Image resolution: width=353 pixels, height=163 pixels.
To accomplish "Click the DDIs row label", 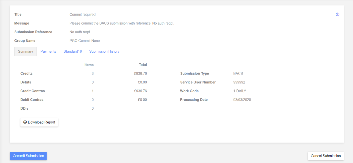I will [24, 109].
